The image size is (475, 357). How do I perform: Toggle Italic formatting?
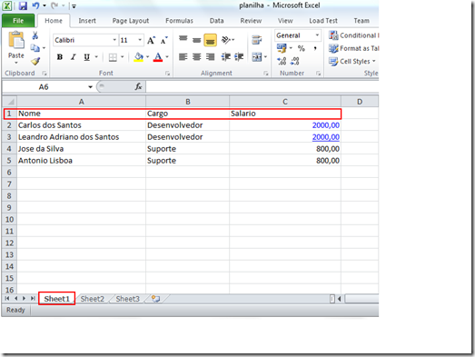73,57
